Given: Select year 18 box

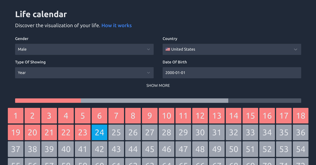Looking at the screenshot, I should [x=300, y=116].
